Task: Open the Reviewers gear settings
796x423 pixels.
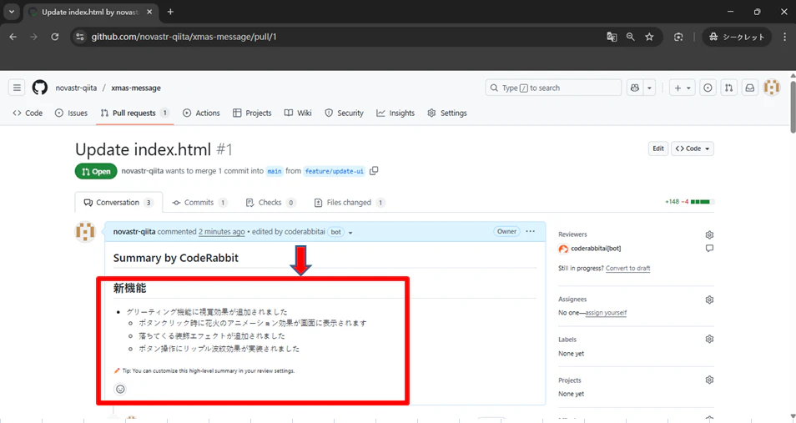Action: pyautogui.click(x=709, y=234)
